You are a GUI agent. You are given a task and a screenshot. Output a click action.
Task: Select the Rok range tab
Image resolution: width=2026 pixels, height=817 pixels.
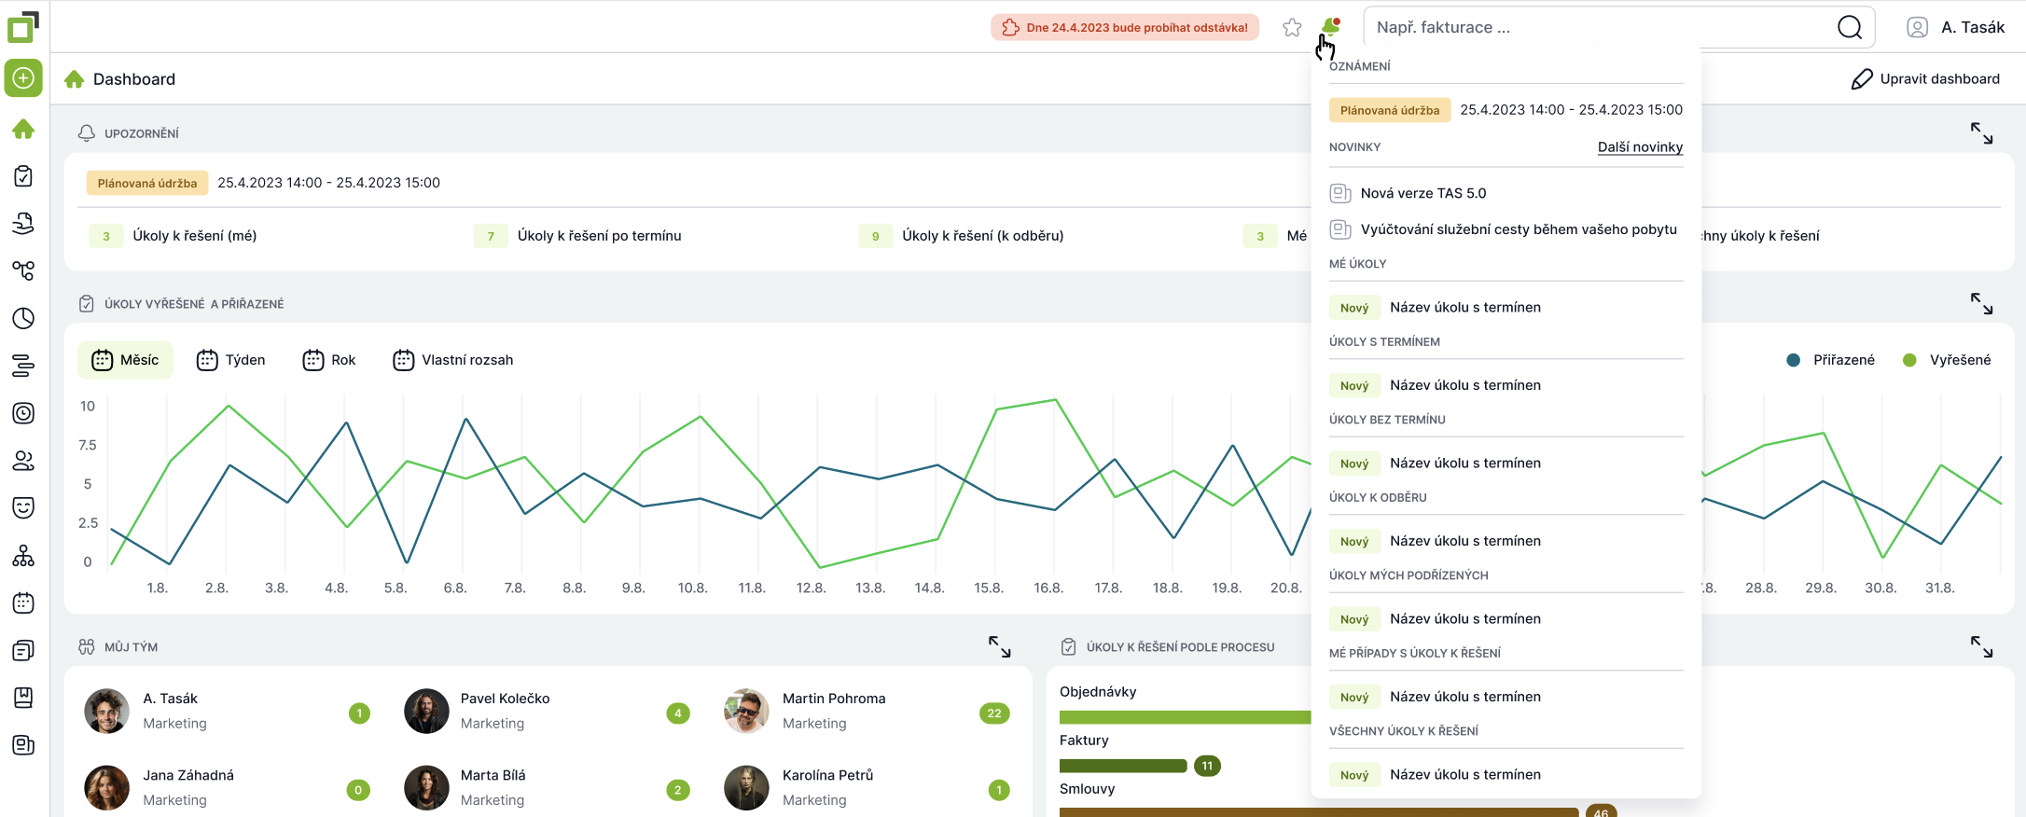click(x=329, y=360)
